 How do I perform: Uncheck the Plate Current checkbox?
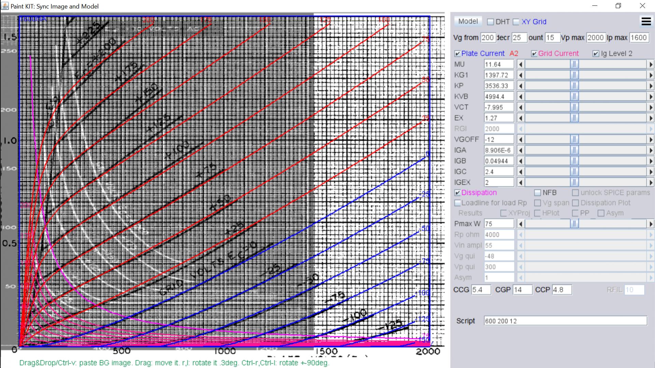(457, 54)
